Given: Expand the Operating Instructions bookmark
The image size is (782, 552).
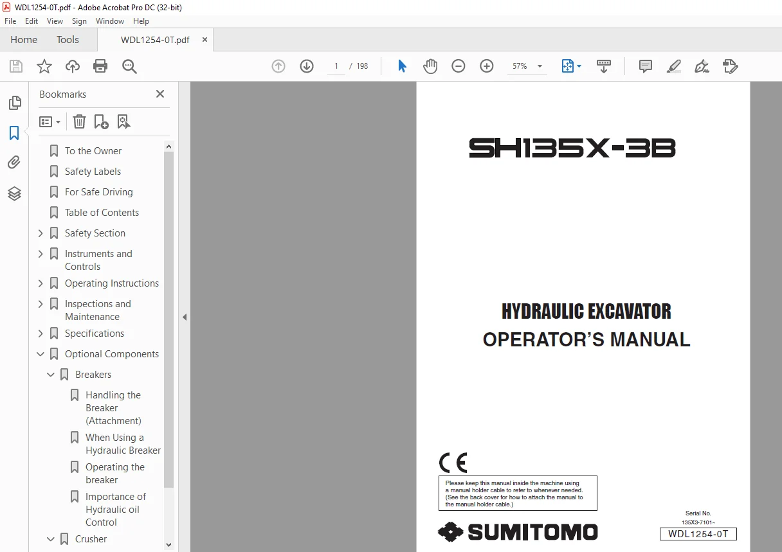Looking at the screenshot, I should 41,283.
